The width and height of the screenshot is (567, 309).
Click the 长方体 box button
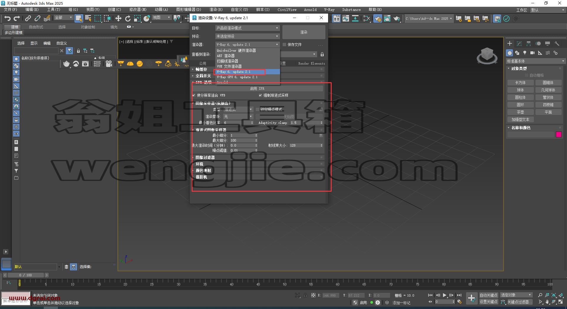click(520, 83)
